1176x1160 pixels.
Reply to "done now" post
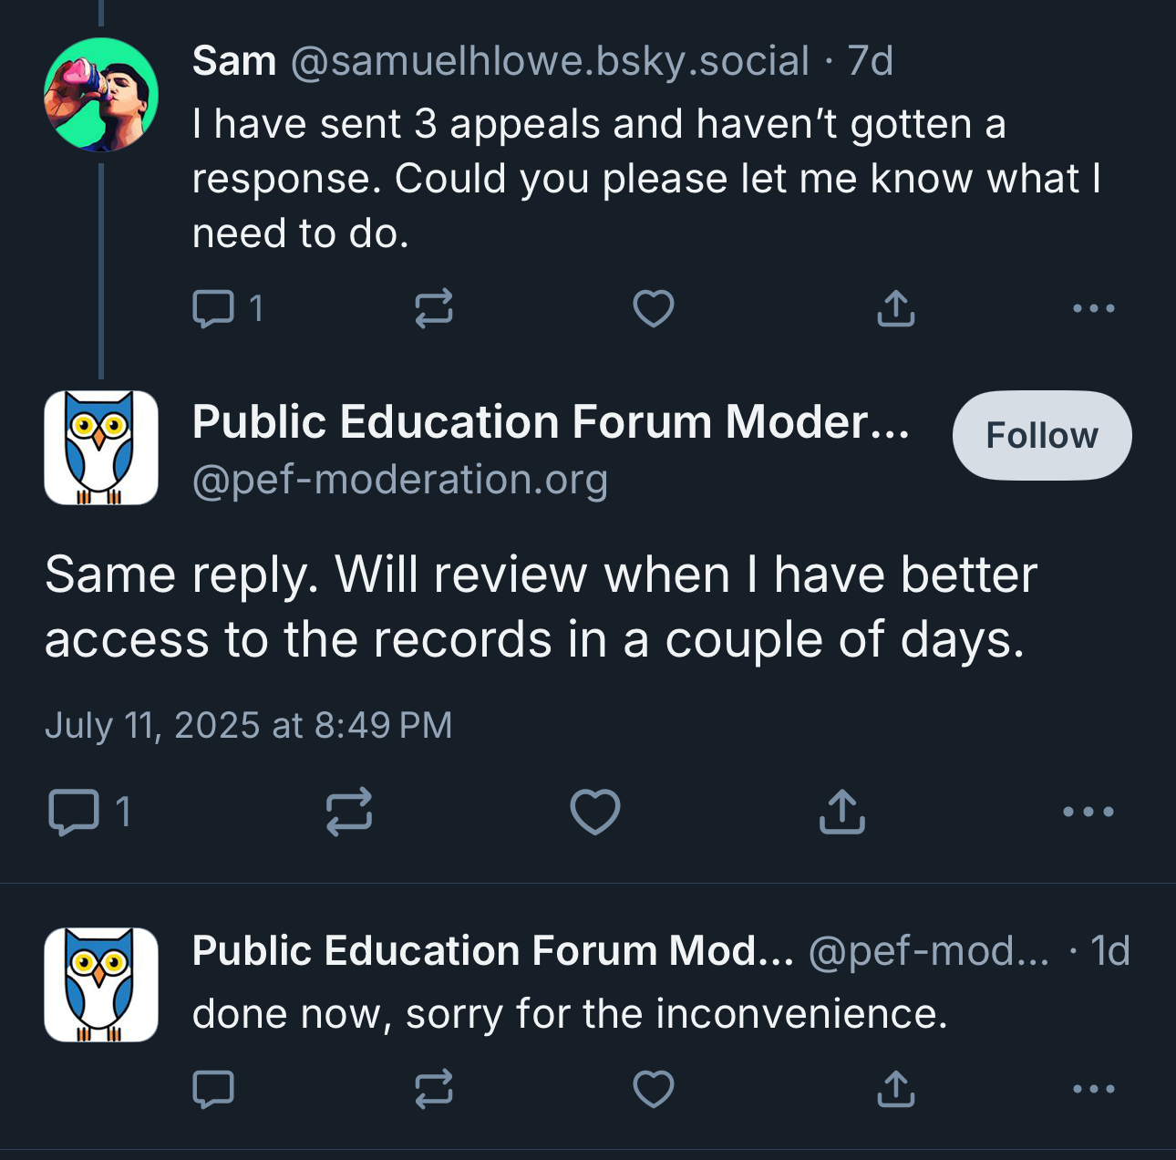[x=213, y=1089]
